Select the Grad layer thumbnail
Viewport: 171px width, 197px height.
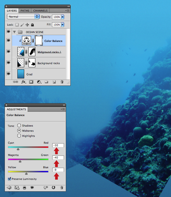pos(21,74)
